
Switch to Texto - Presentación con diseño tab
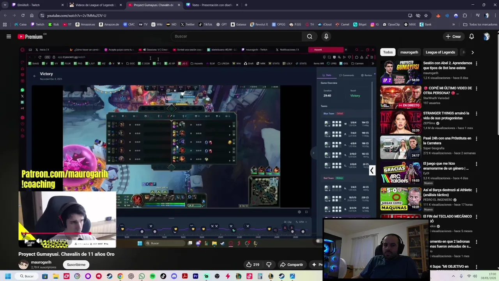tap(212, 5)
